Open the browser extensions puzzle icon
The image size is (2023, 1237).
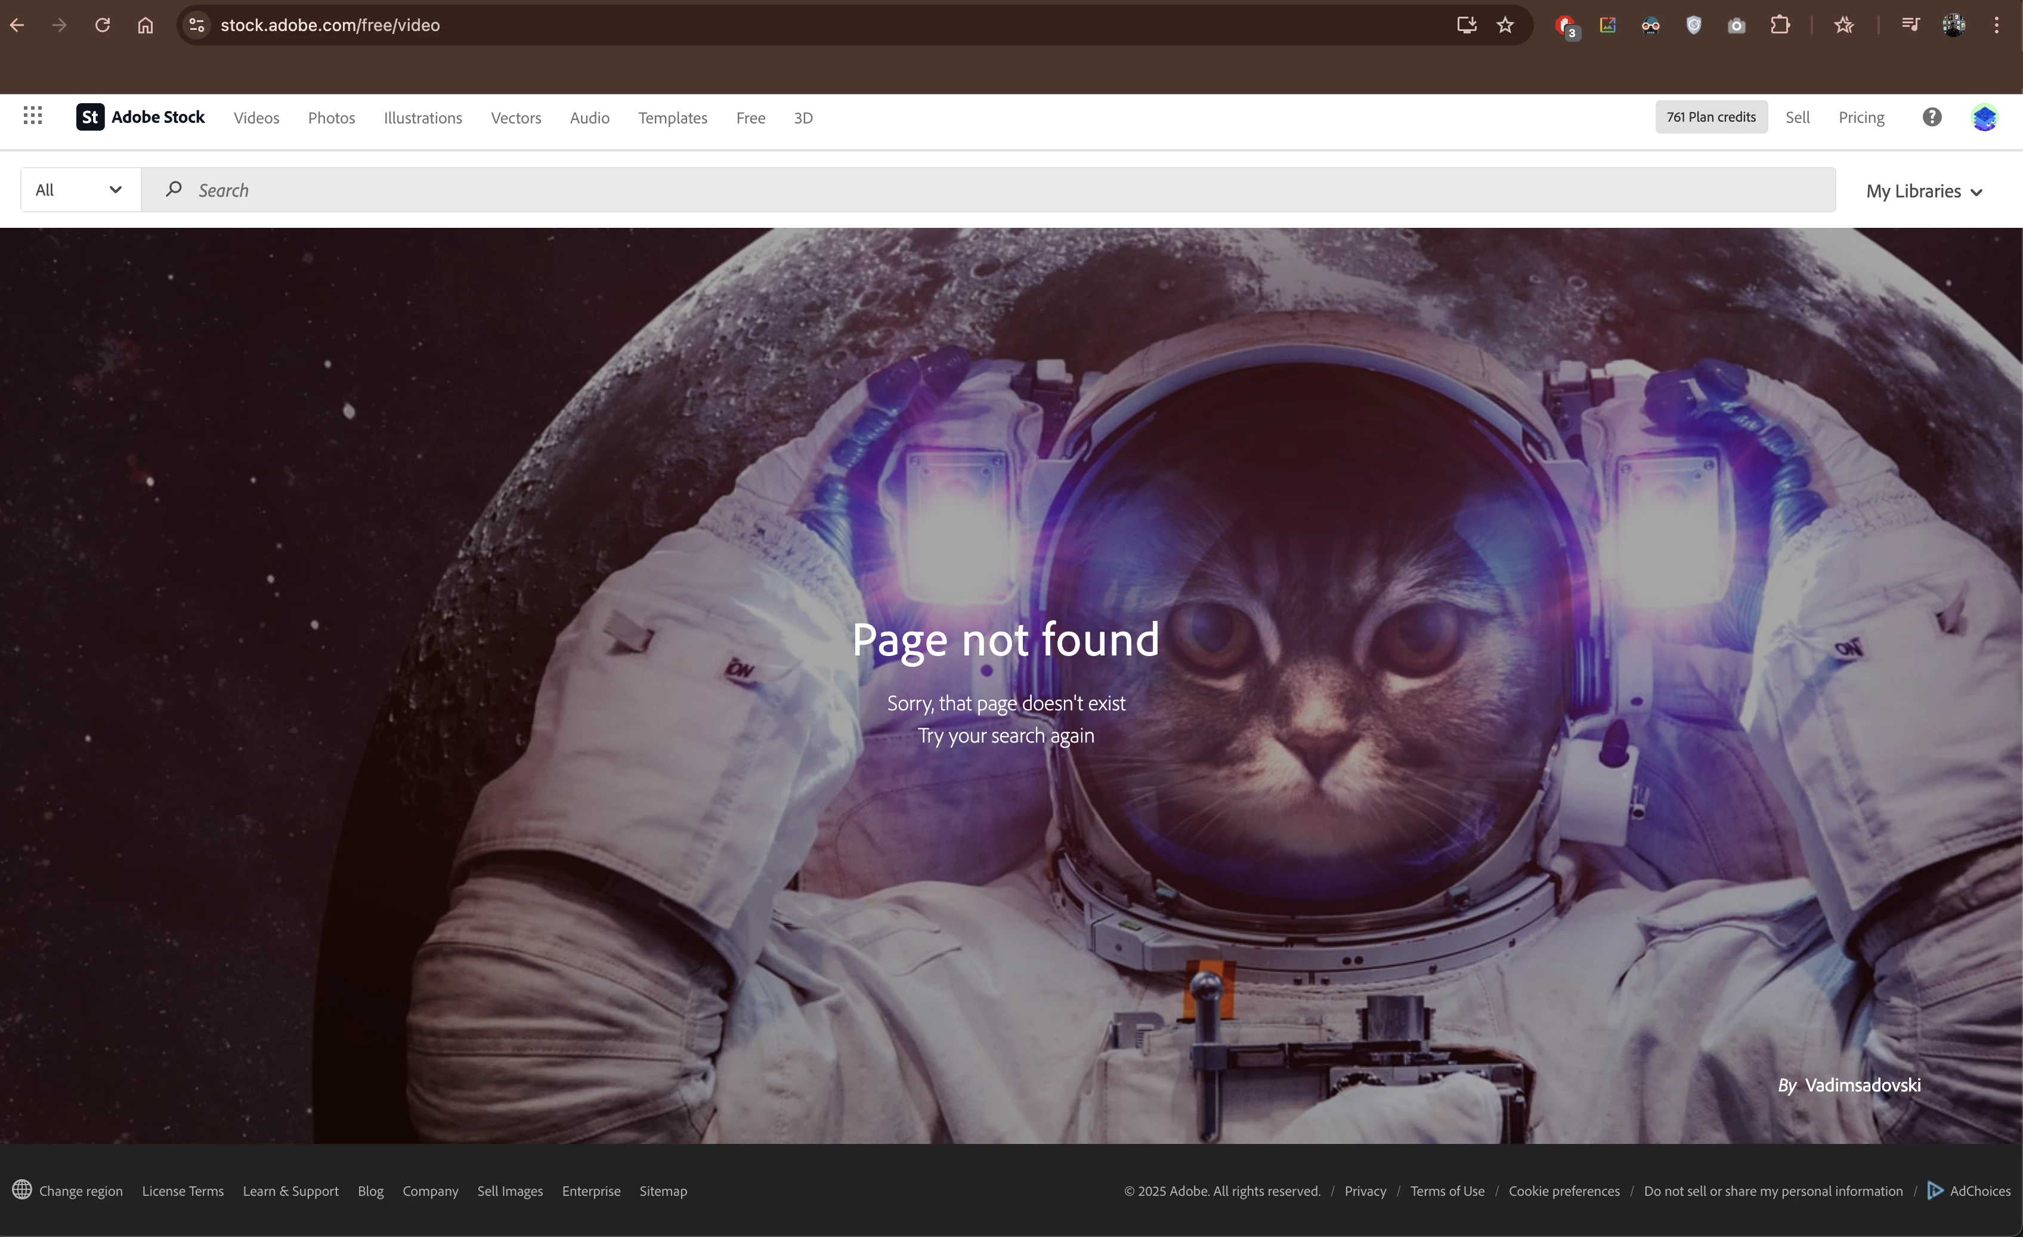pyautogui.click(x=1779, y=26)
